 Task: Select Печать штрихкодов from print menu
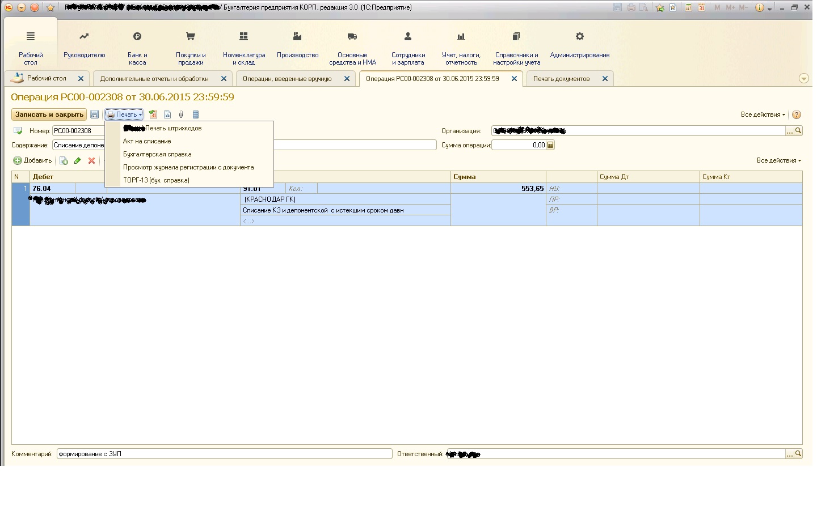(189, 128)
